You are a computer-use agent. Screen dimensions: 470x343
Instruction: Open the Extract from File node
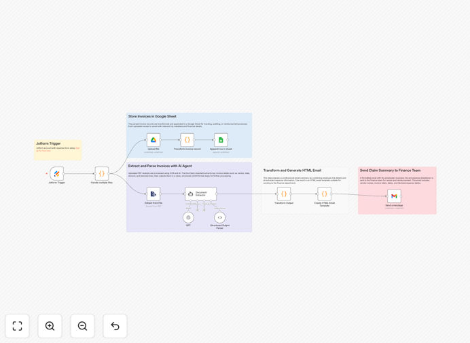tap(153, 194)
